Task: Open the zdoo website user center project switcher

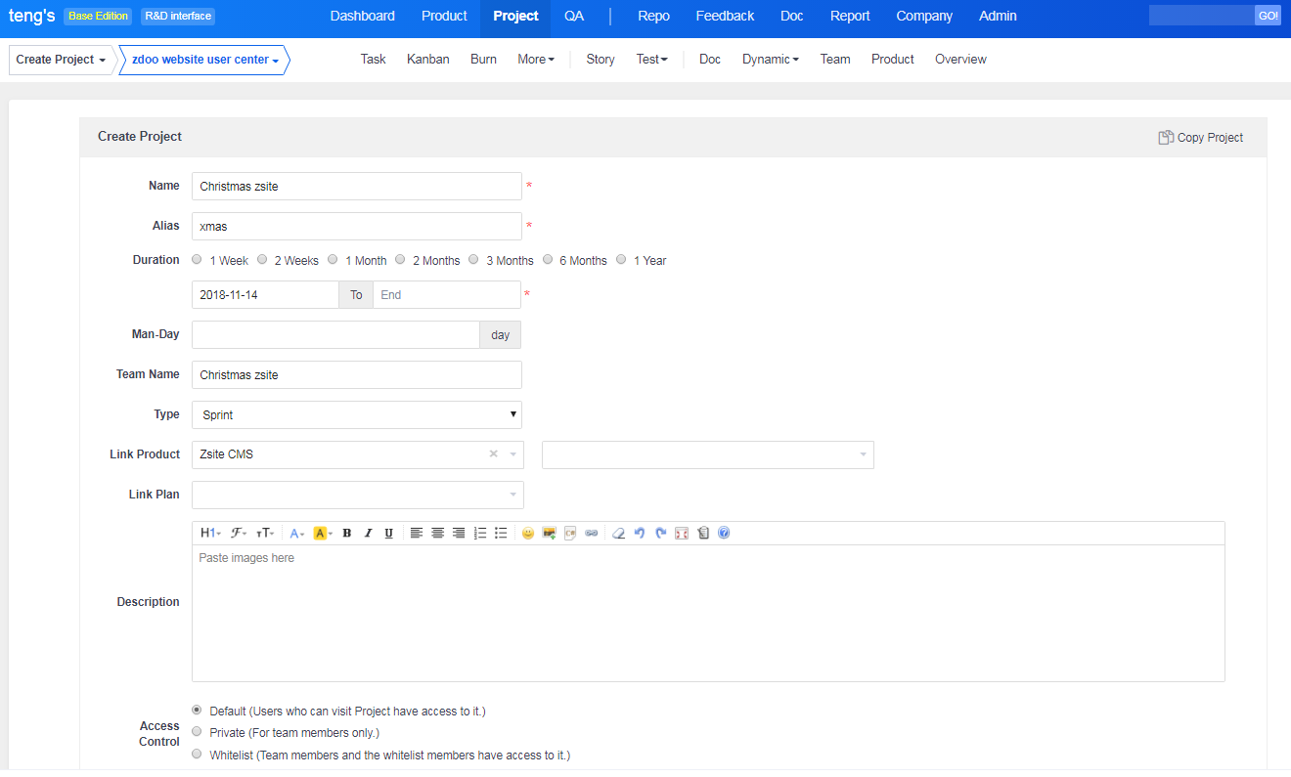Action: pos(204,60)
